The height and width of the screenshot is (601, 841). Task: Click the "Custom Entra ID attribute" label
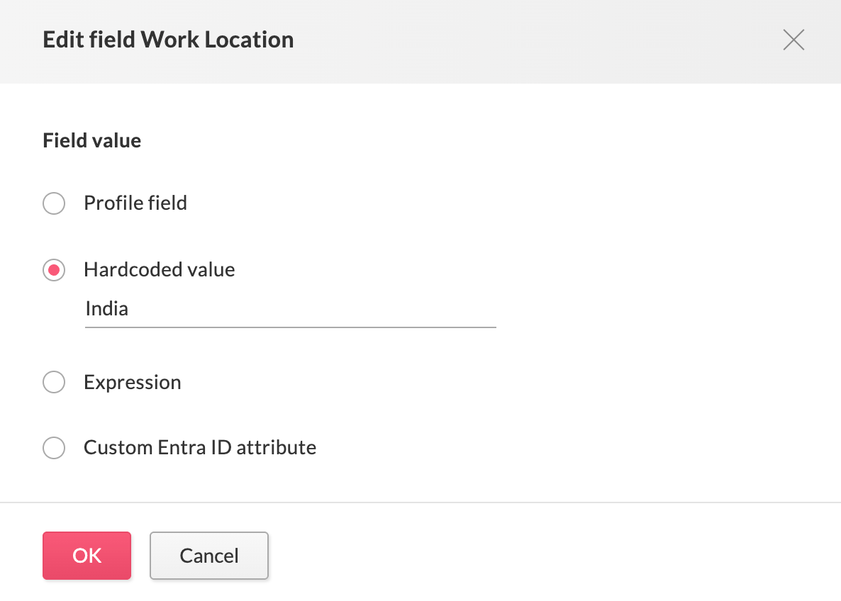[x=200, y=448]
